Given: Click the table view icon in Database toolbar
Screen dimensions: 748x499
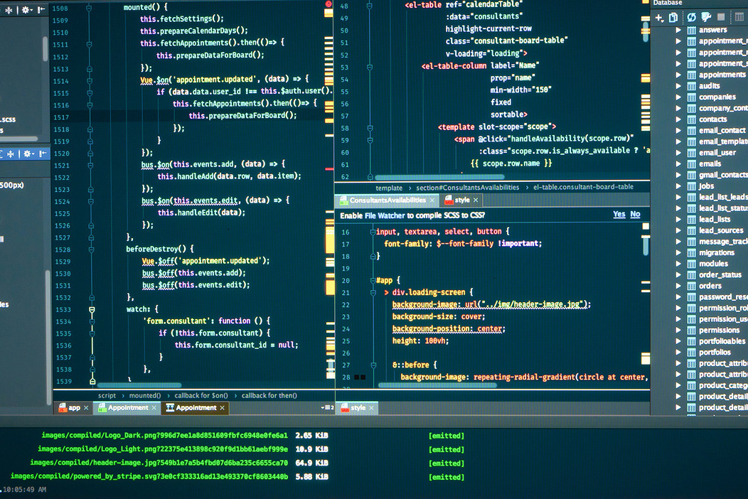Looking at the screenshot, I should click(740, 18).
